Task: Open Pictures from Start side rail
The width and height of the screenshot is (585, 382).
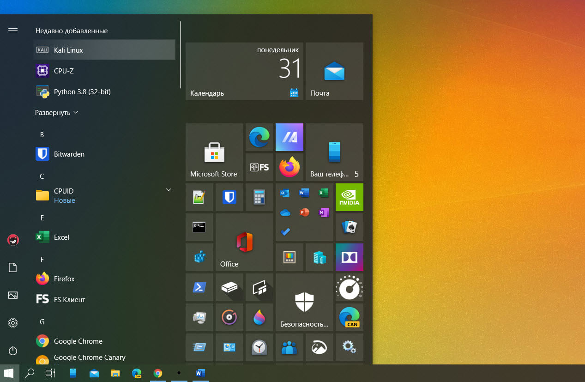Action: (x=13, y=295)
